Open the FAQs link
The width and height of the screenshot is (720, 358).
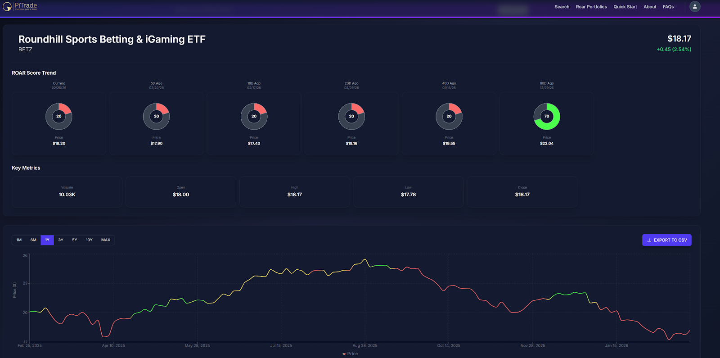(x=668, y=7)
